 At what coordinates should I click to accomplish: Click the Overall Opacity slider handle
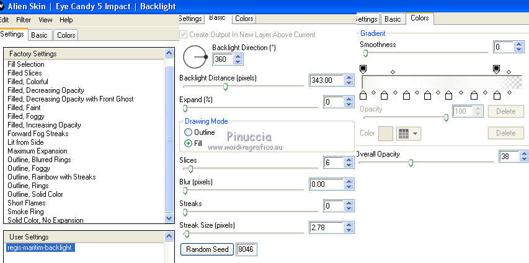click(411, 163)
